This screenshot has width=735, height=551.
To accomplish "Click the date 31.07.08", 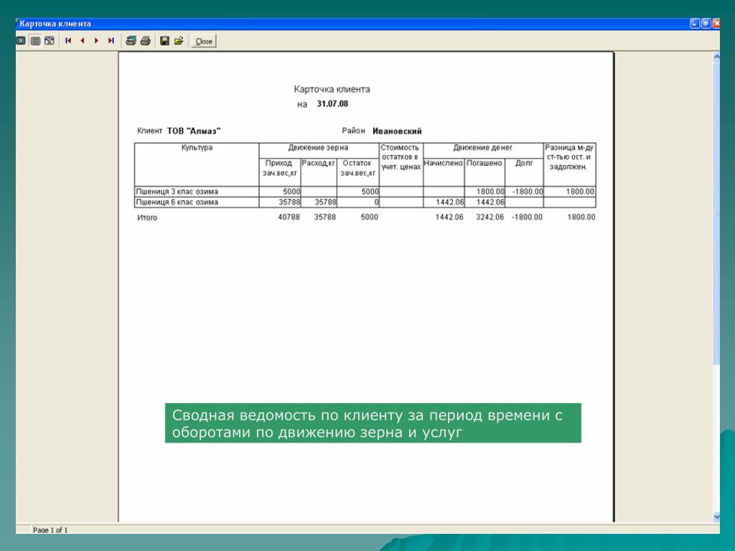I will (332, 103).
